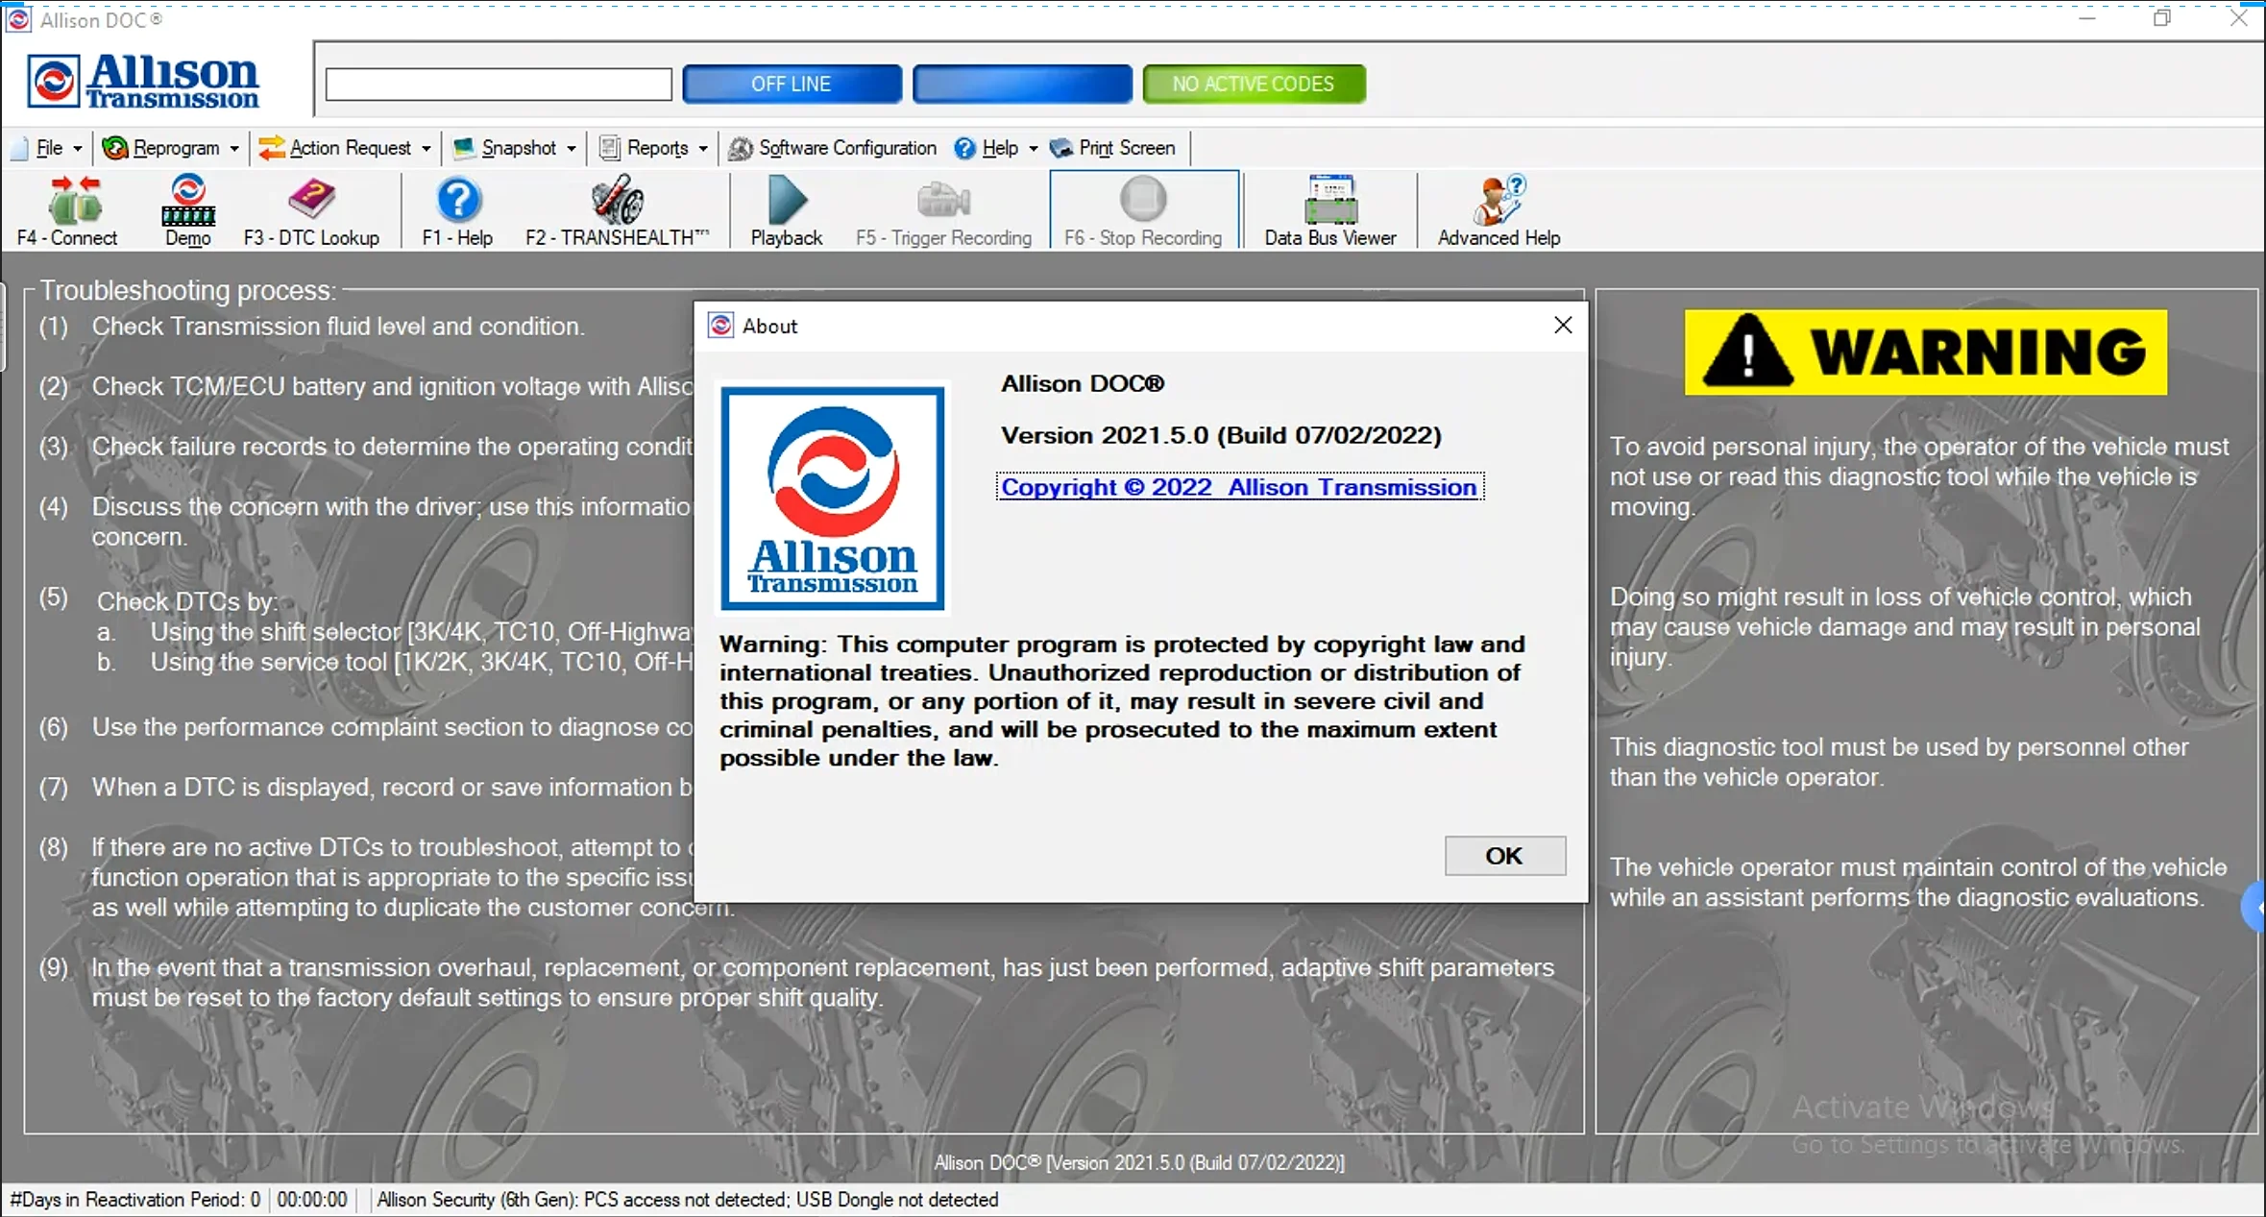Image resolution: width=2266 pixels, height=1217 pixels.
Task: Close the About dialog with X
Action: [1563, 326]
